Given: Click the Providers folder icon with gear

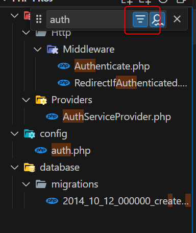Looking at the screenshot, I should point(41,100).
